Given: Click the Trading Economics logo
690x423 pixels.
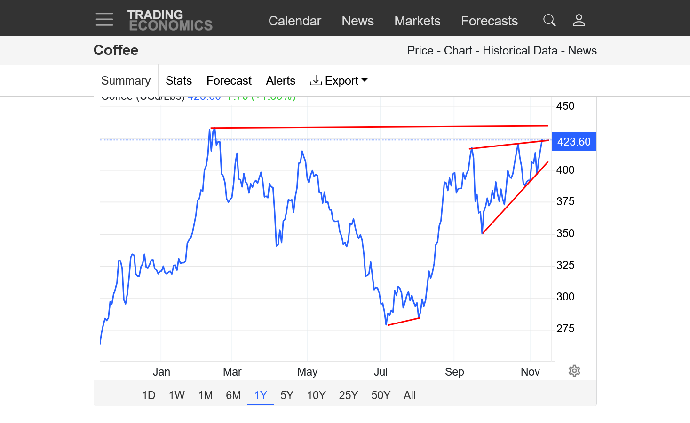Looking at the screenshot, I should (170, 21).
